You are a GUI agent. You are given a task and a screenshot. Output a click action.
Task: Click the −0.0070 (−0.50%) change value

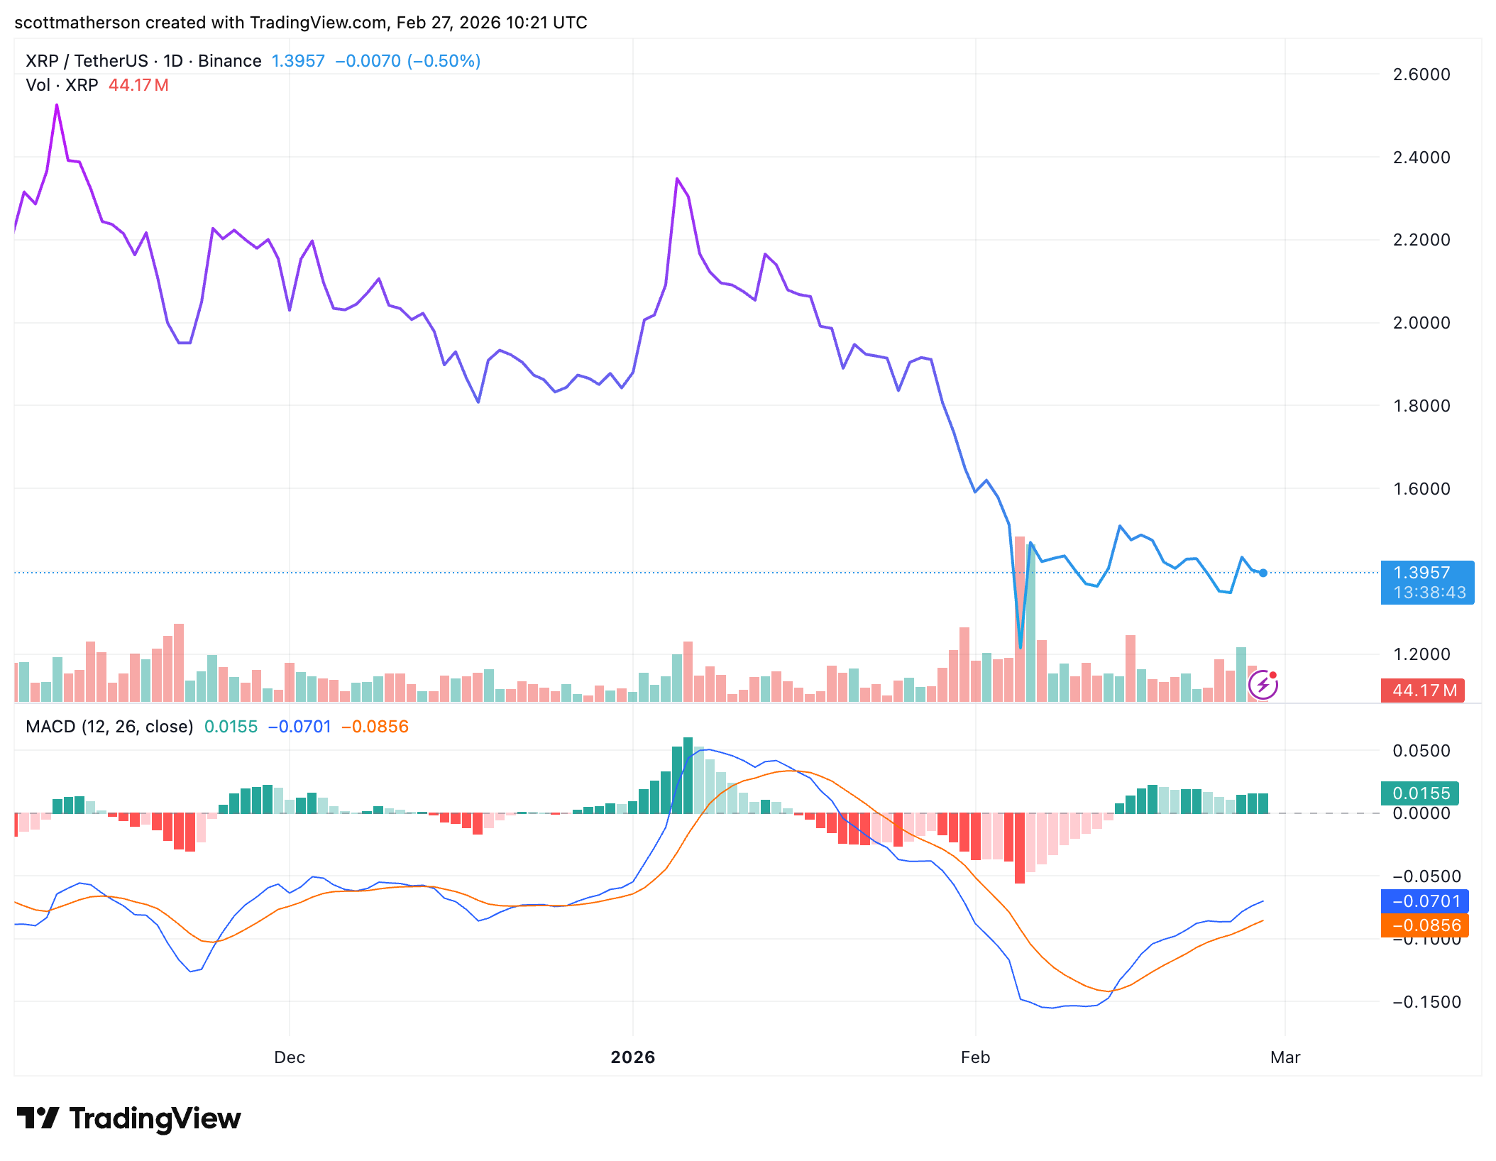coord(407,61)
